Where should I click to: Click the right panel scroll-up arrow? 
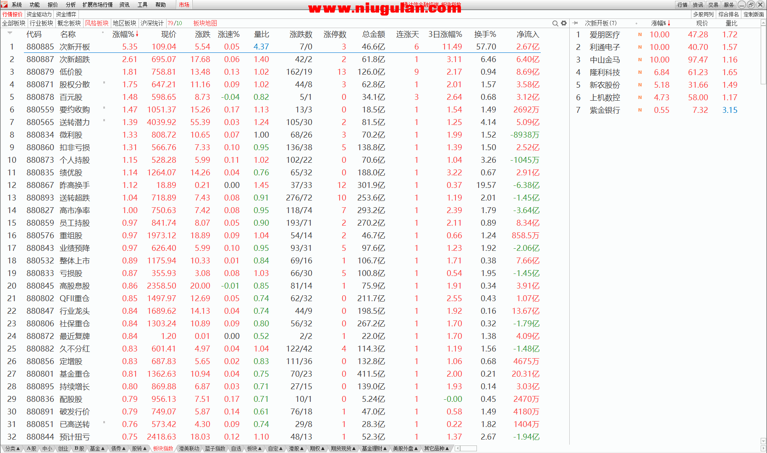pos(763,23)
